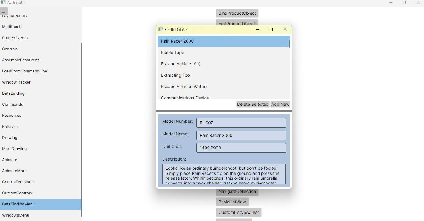Click the product list scrollbar thumb

point(290,44)
